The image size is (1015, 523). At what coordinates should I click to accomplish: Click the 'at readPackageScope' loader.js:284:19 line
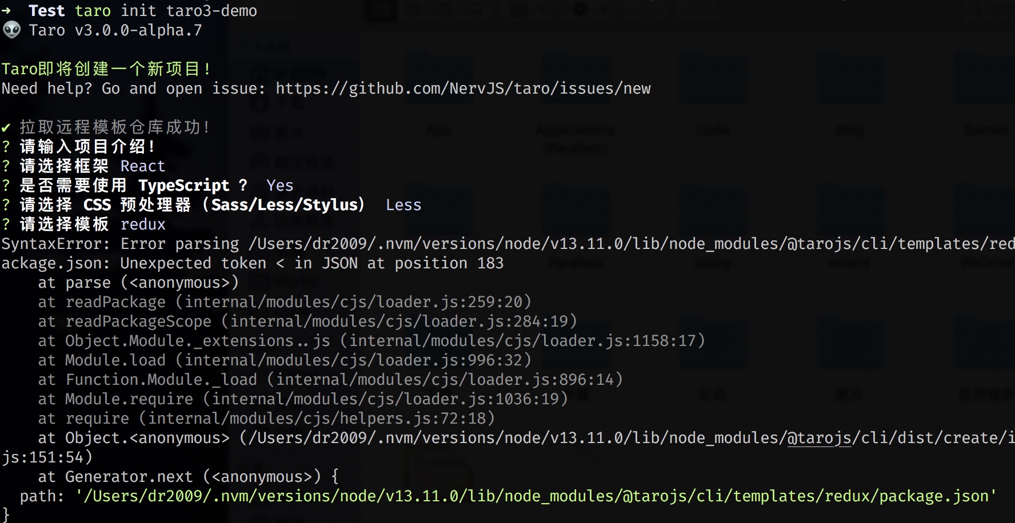point(308,321)
